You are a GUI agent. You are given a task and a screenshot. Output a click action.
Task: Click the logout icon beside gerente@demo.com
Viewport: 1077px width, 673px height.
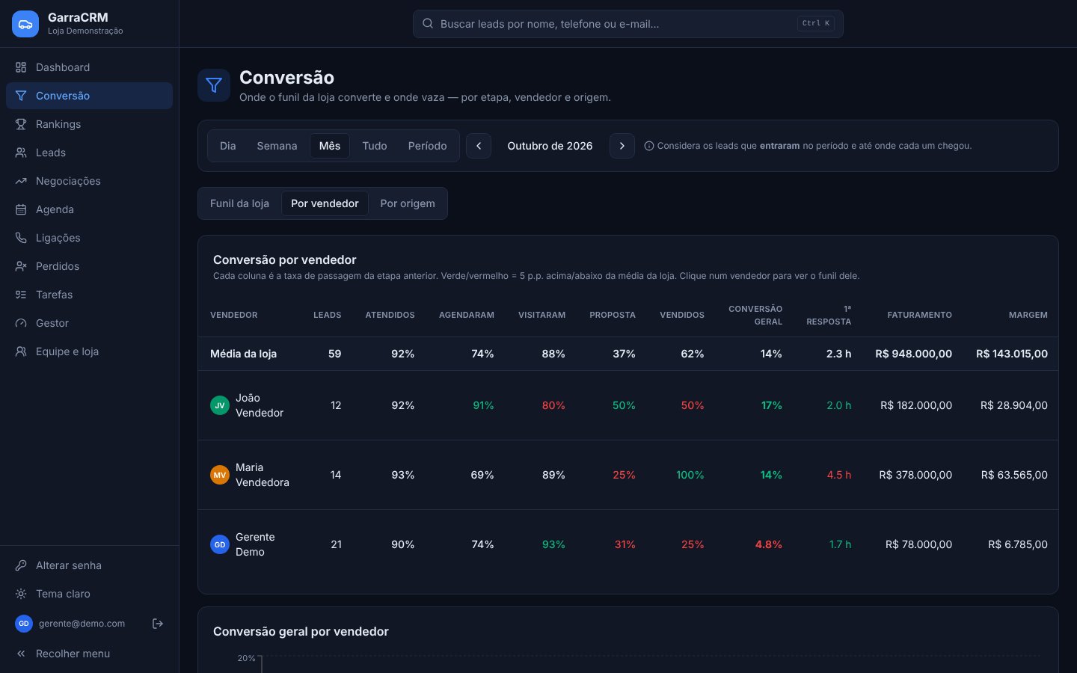click(158, 624)
